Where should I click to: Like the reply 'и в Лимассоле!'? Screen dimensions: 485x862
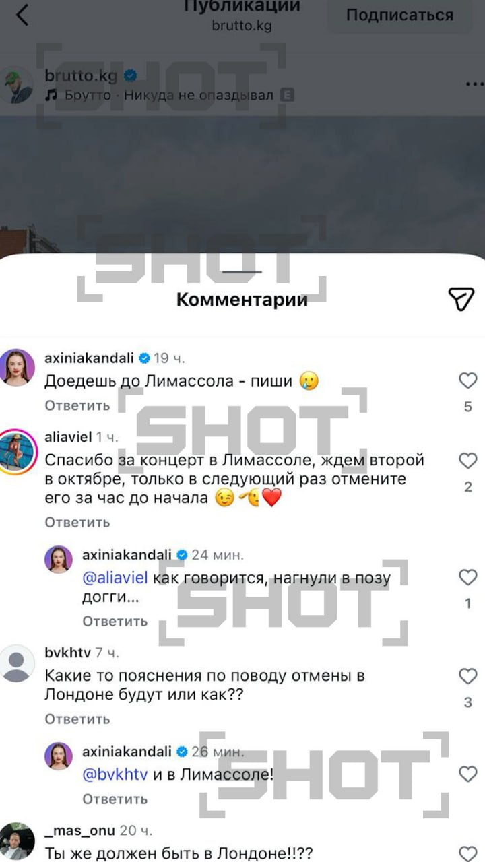pos(468,774)
